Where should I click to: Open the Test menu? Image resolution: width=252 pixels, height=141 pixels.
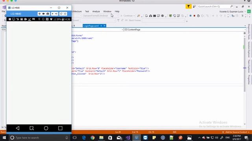click(87, 11)
